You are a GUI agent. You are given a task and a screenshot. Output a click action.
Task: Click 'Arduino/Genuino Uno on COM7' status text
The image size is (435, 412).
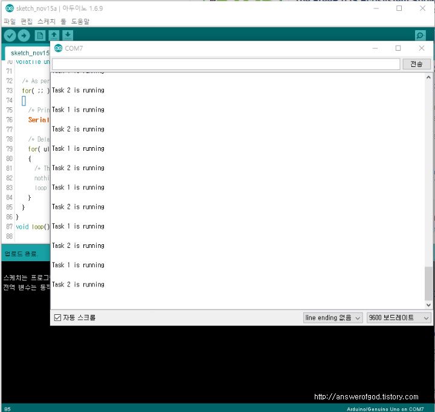tap(385, 409)
